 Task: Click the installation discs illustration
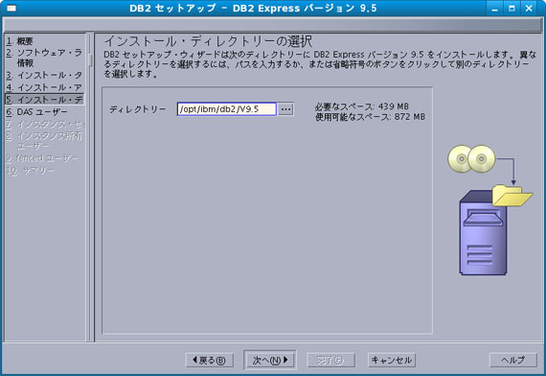(x=472, y=158)
